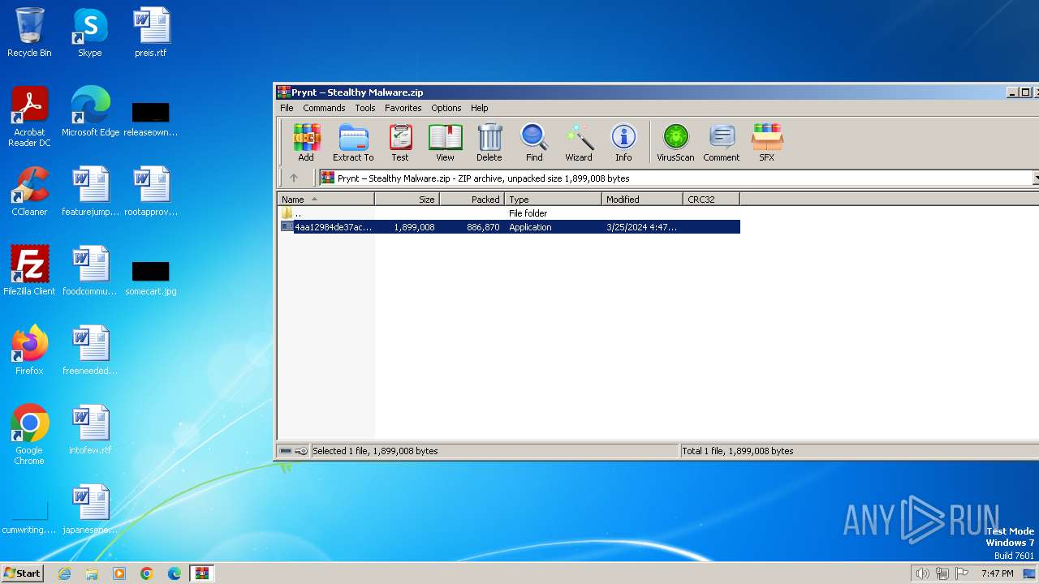Open the Comment tool
Viewport: 1039px width, 584px height.
(722, 143)
